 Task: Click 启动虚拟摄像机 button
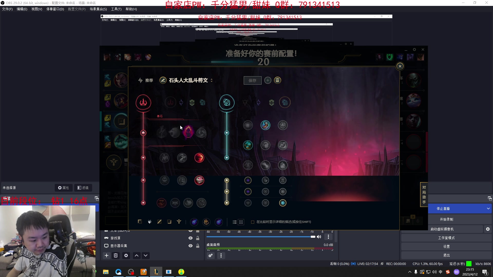[x=442, y=229]
